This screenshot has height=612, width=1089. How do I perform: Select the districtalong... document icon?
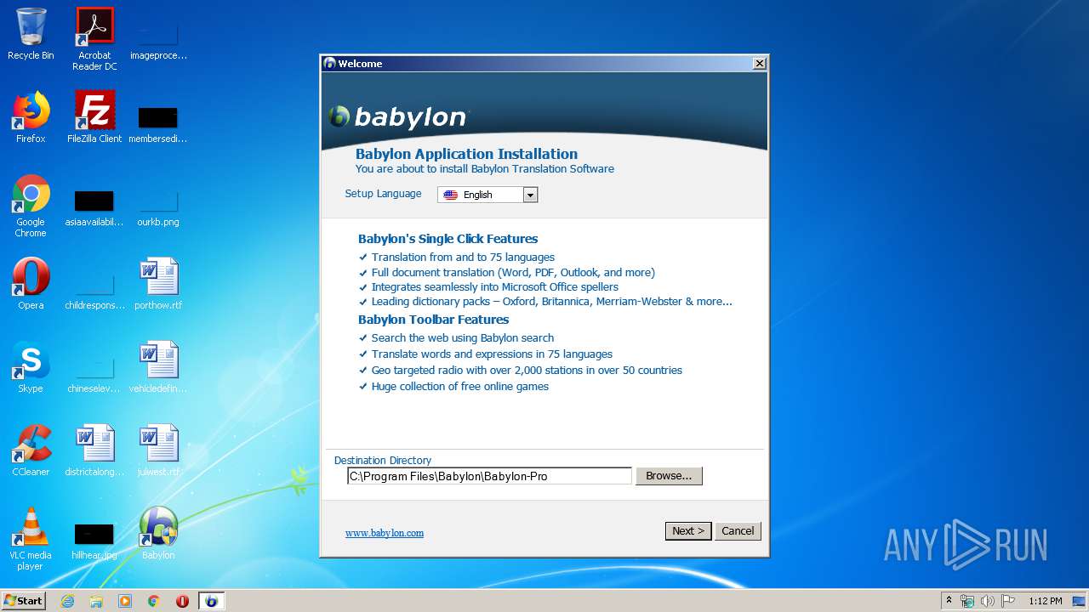click(94, 450)
